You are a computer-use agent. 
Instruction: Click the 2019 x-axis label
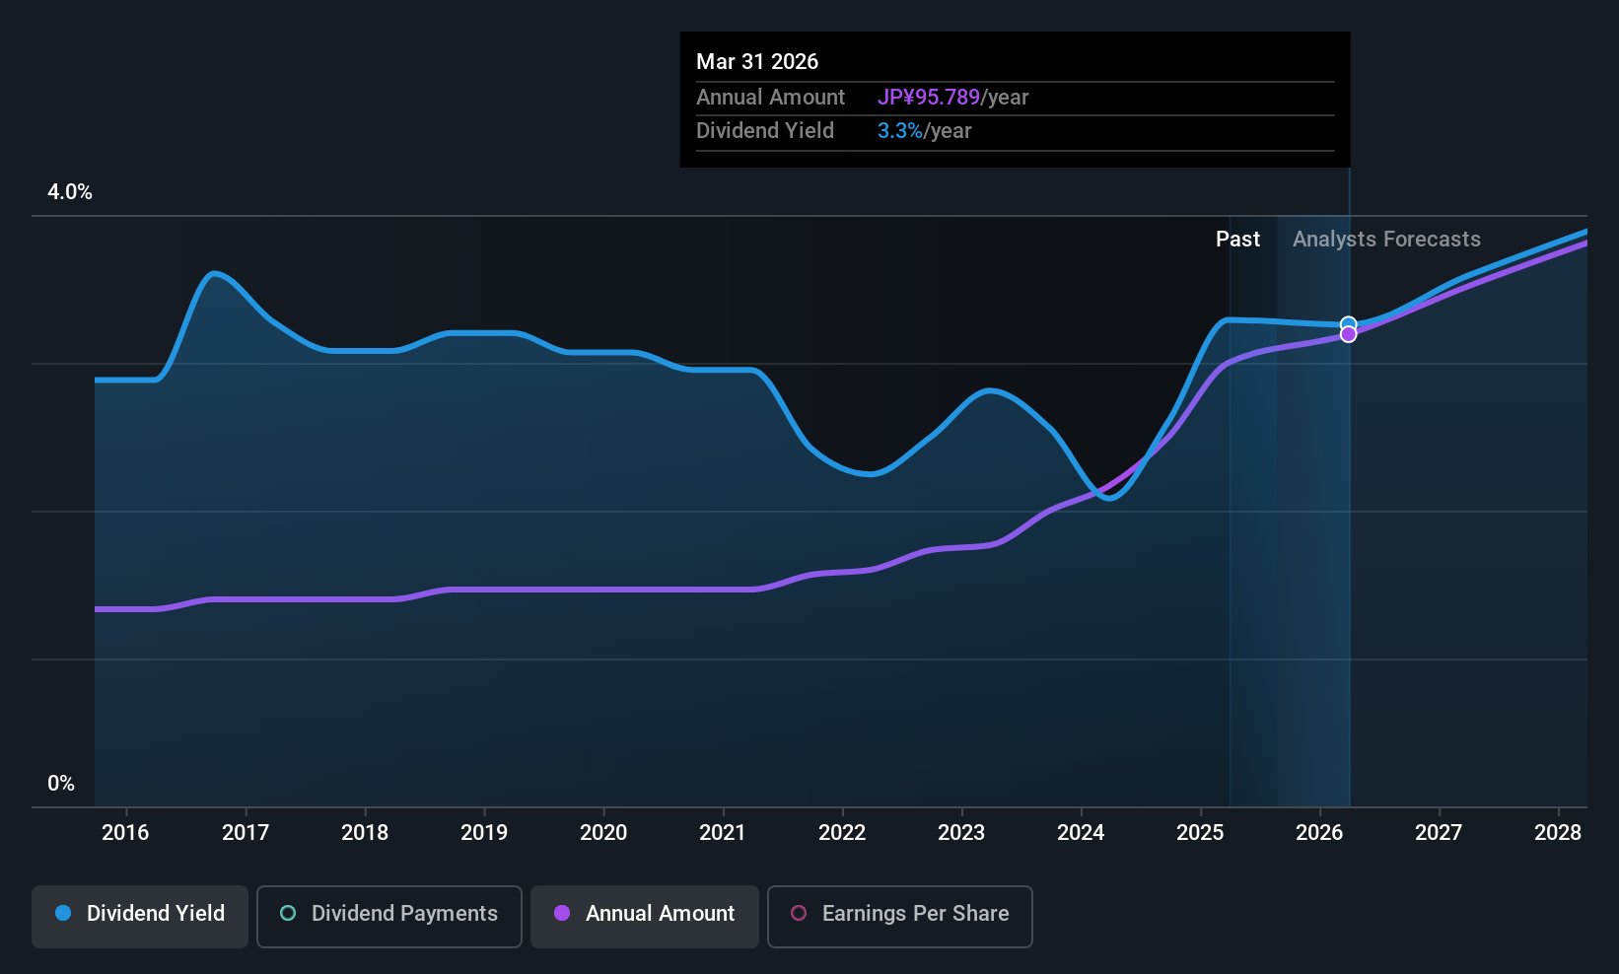point(484,833)
